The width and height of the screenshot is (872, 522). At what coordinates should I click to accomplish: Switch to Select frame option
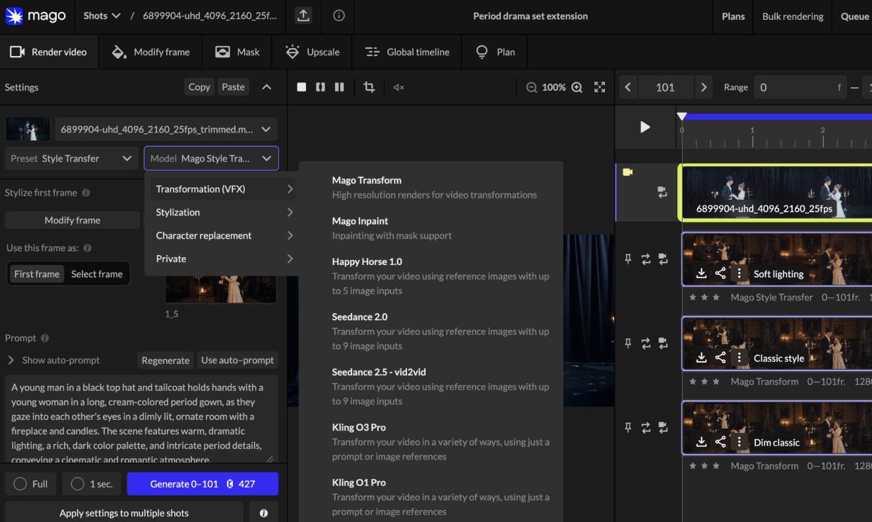point(97,274)
